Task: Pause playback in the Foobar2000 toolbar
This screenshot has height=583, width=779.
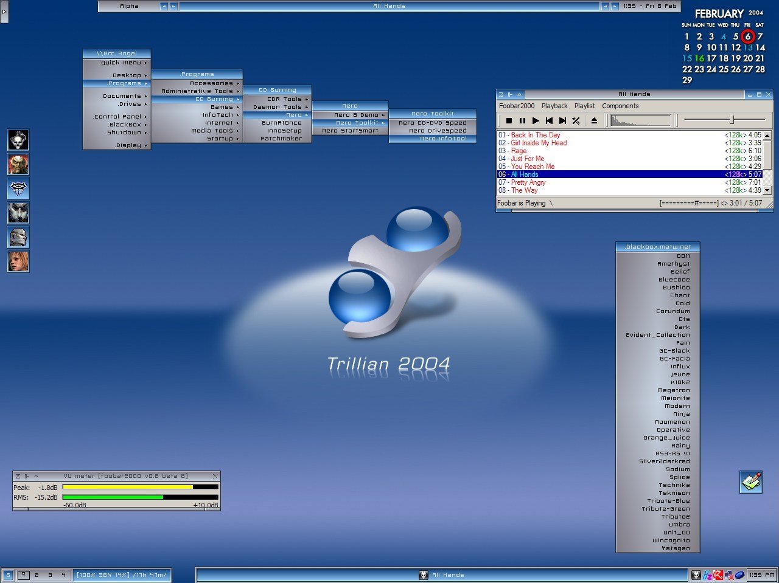Action: point(522,120)
